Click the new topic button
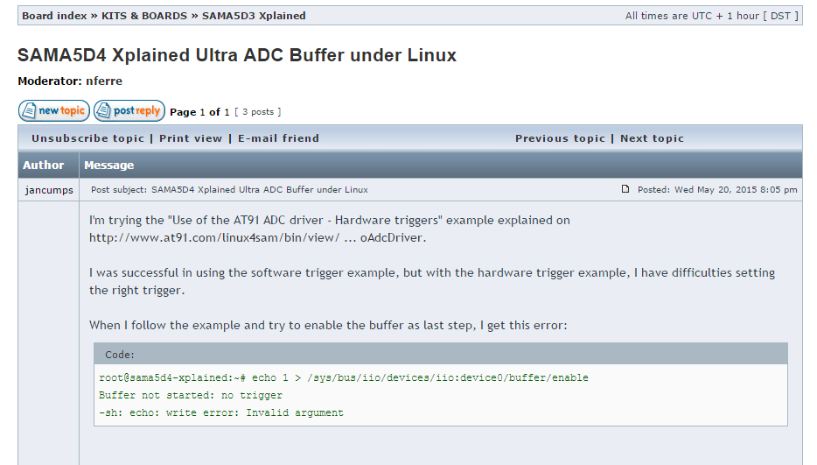817x465 pixels. pyautogui.click(x=53, y=111)
